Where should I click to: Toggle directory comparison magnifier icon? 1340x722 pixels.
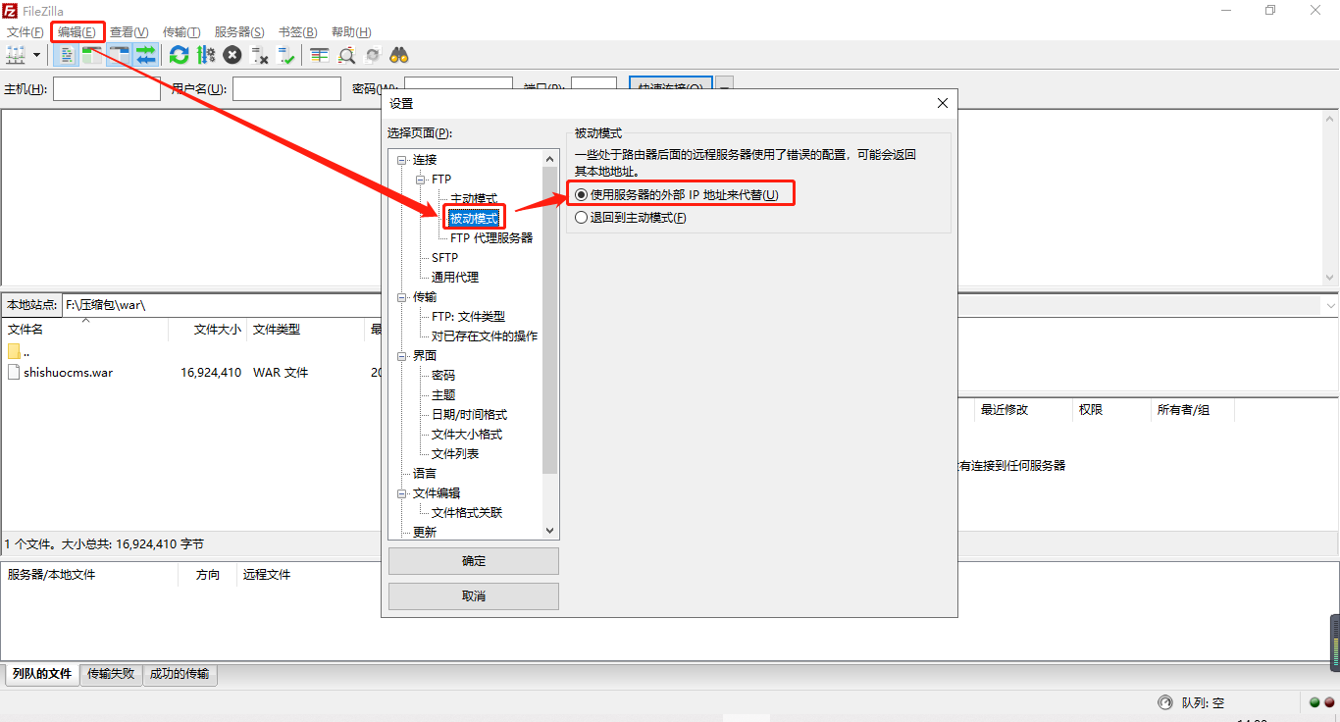[x=346, y=55]
